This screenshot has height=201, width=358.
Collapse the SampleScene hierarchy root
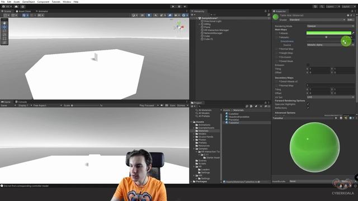point(197,18)
